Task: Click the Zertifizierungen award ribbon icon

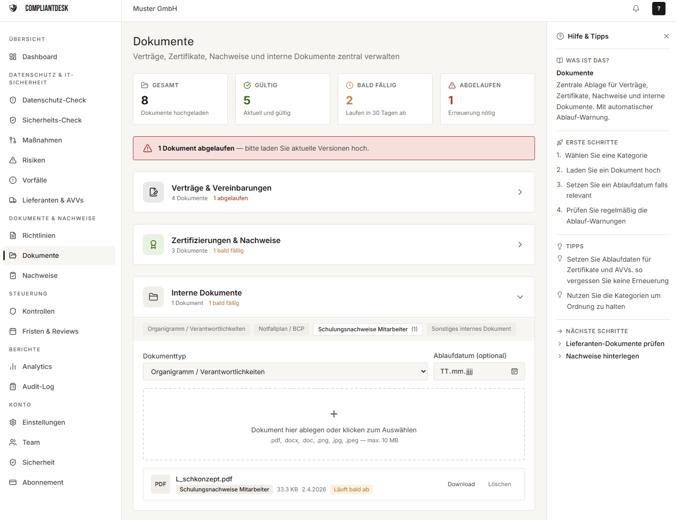Action: coord(153,245)
